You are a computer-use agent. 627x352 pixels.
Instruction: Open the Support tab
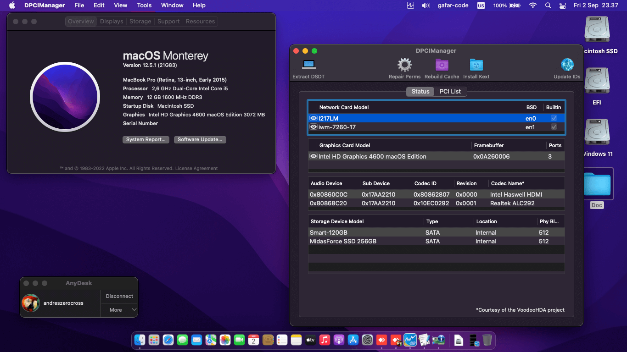click(168, 22)
